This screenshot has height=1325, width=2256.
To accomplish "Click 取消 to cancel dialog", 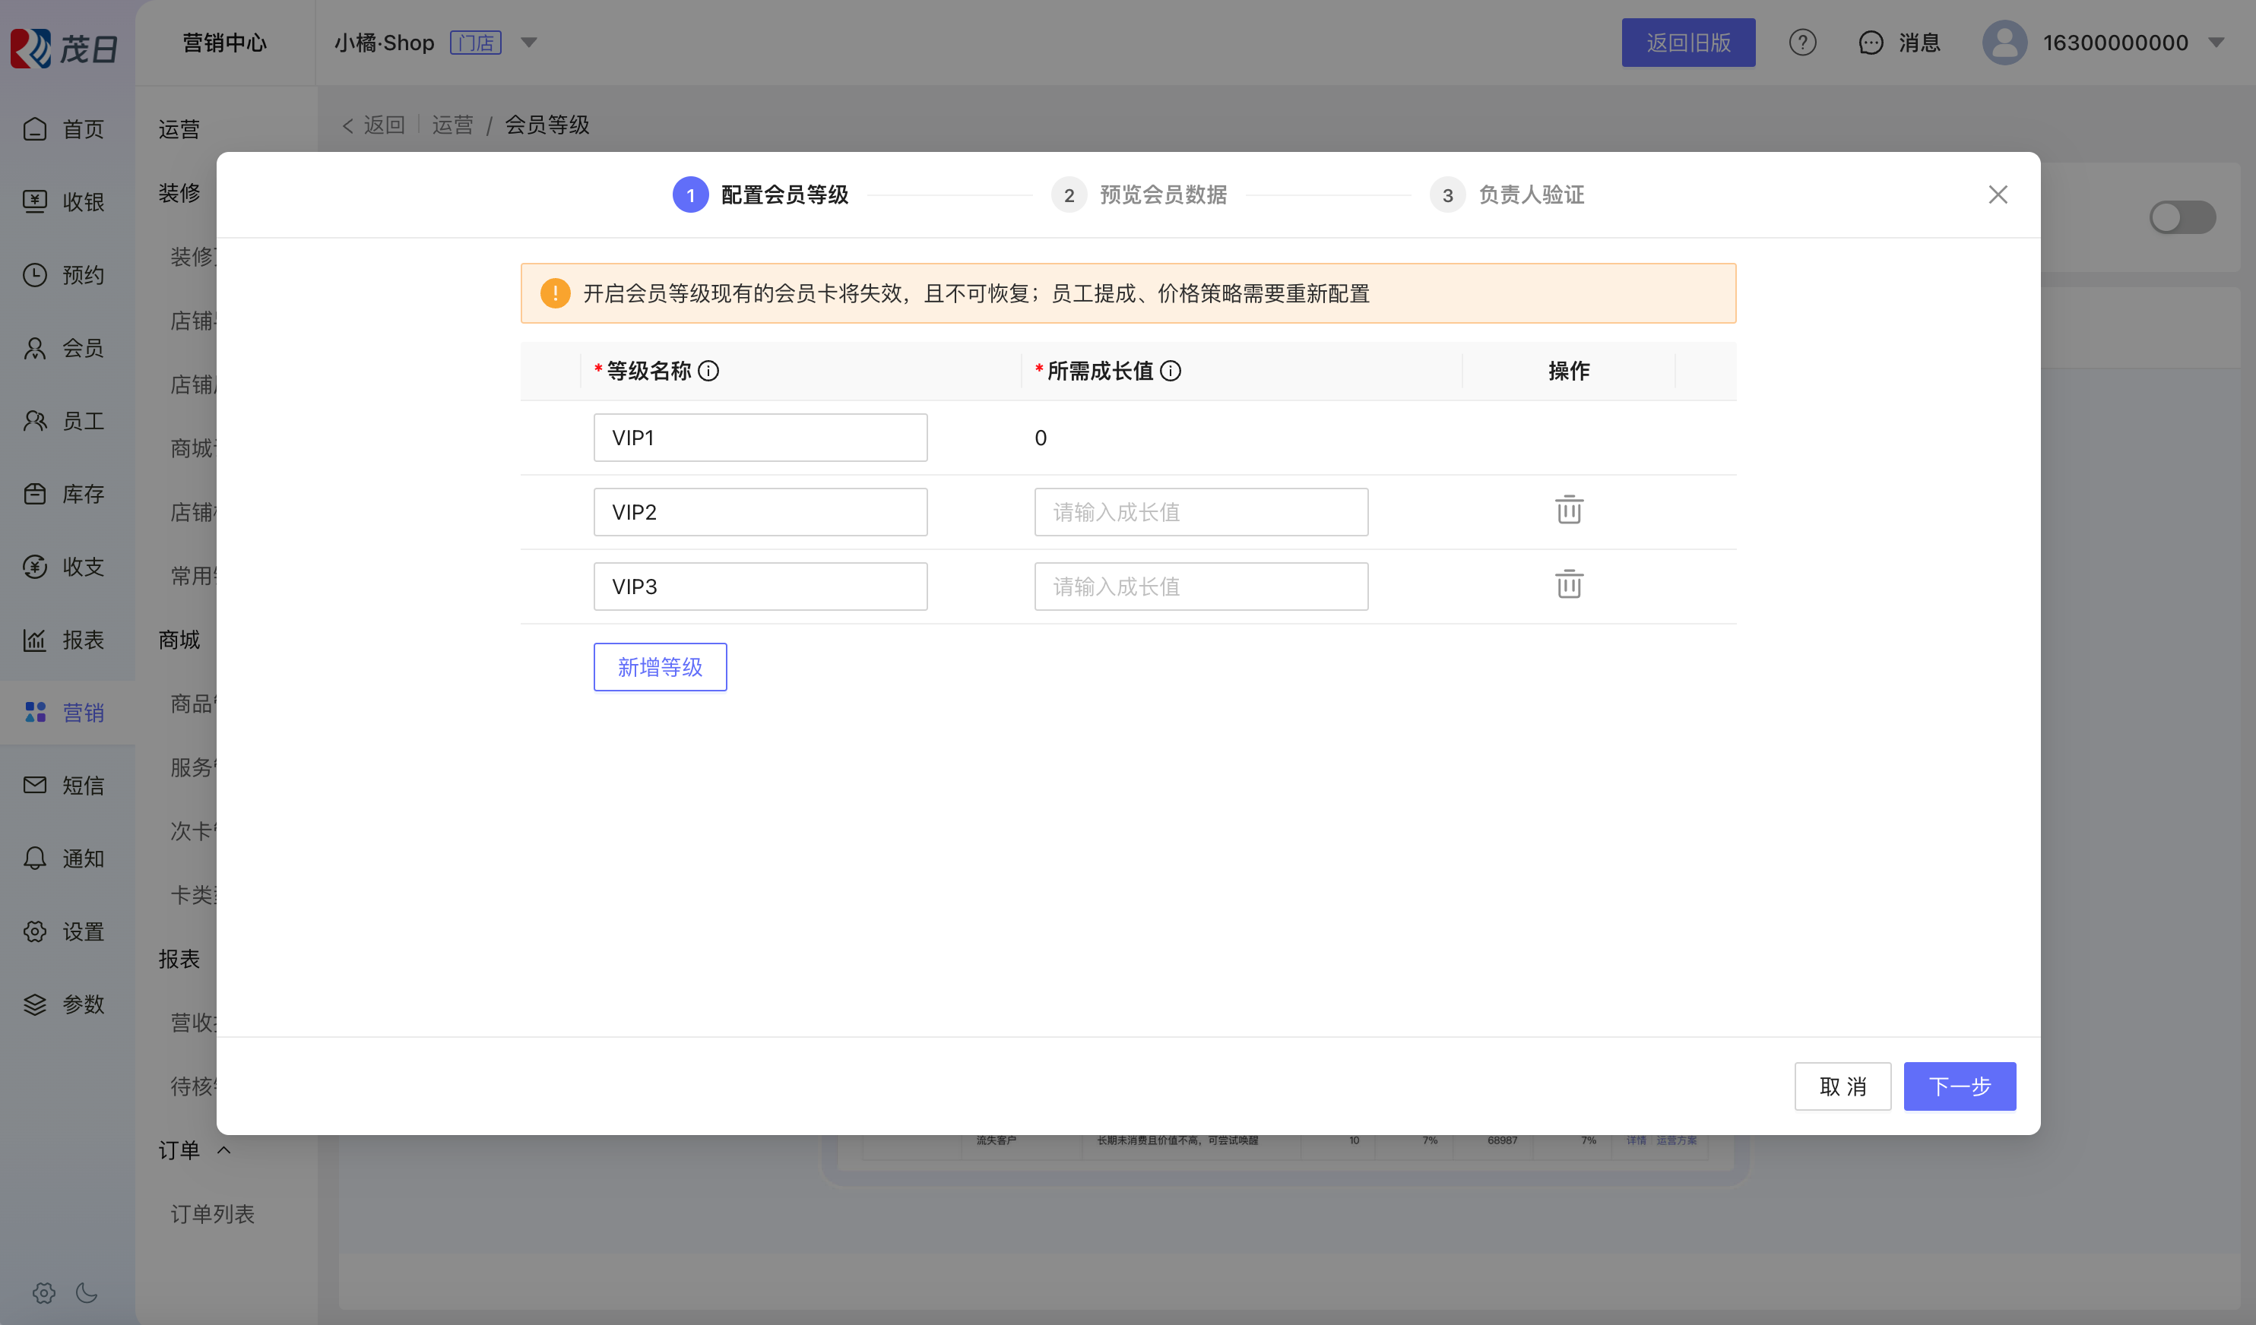I will (1843, 1086).
